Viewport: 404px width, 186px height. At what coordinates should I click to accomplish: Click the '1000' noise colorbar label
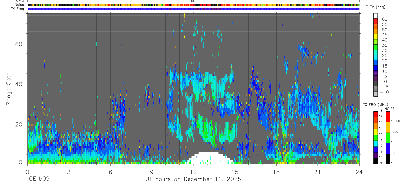(x=395, y=132)
